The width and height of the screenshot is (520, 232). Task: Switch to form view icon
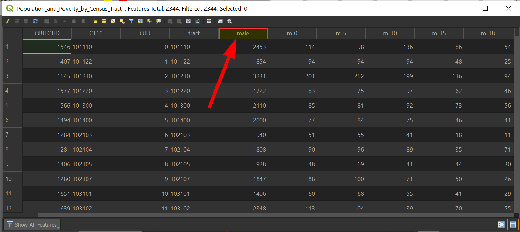click(x=501, y=224)
